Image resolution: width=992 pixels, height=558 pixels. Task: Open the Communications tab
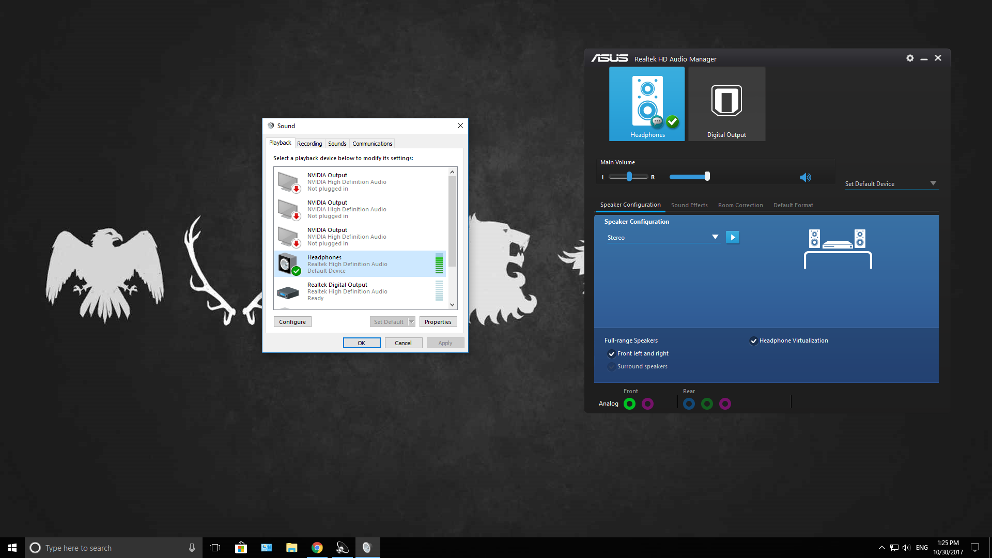click(372, 144)
